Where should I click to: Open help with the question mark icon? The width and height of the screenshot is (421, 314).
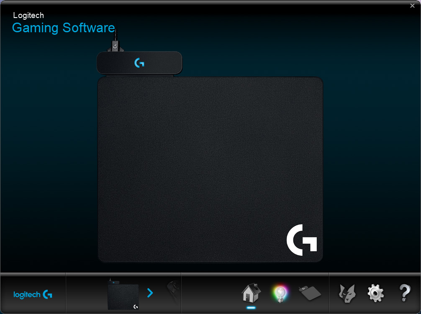pos(405,293)
